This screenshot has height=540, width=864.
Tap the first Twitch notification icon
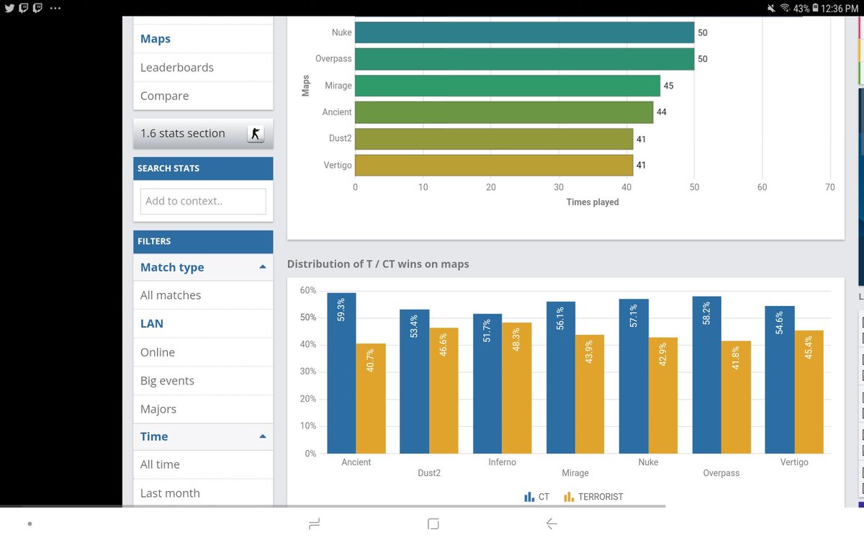(x=23, y=8)
